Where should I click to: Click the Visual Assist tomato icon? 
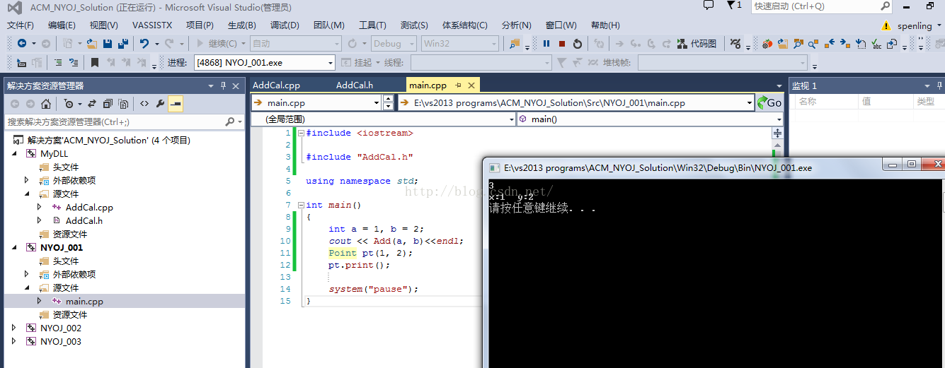(767, 44)
